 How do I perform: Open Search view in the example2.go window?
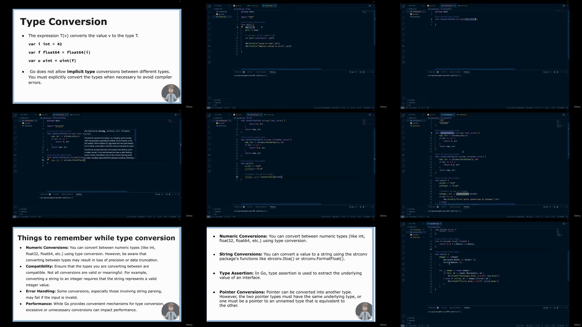coord(404,230)
